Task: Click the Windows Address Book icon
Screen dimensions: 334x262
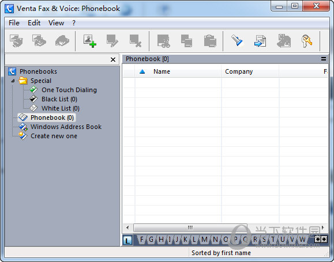Action: (23, 127)
